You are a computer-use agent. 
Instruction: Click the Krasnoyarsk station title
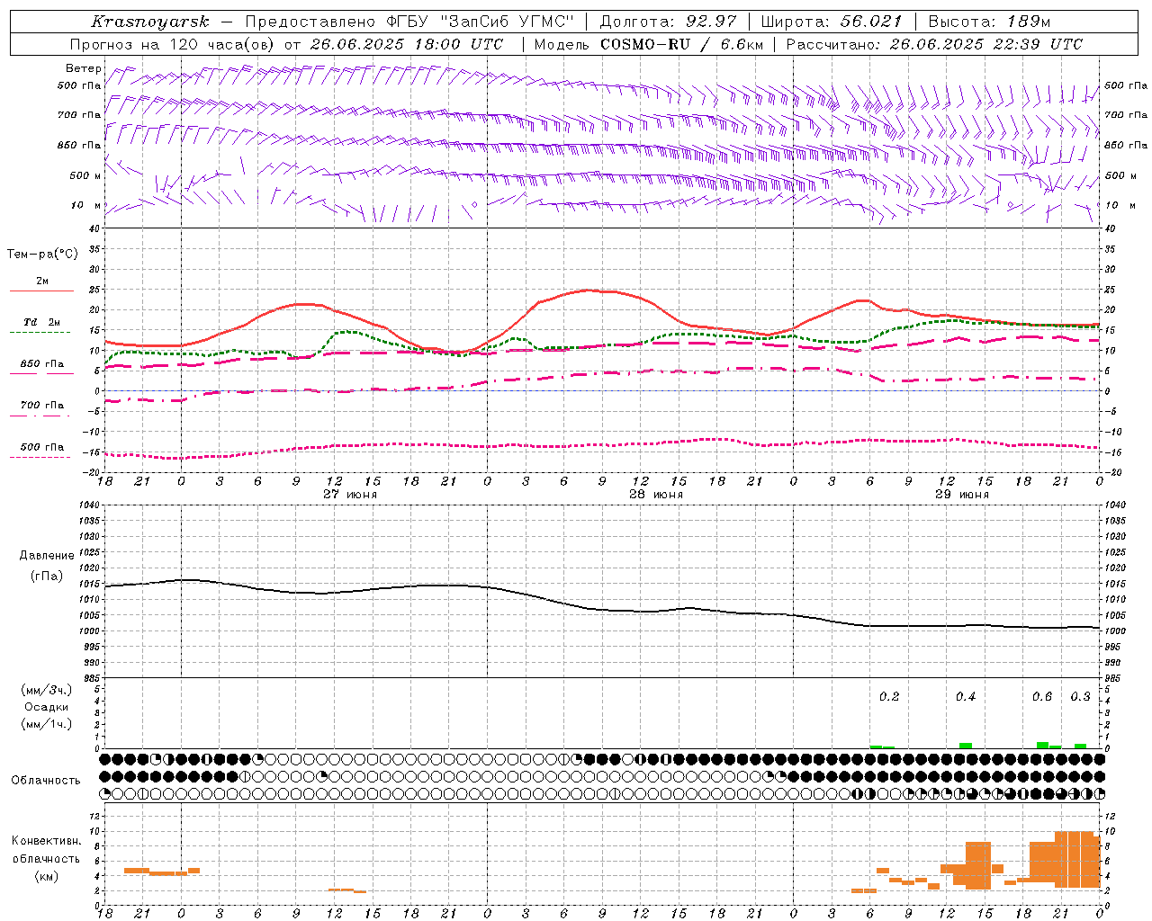149,22
